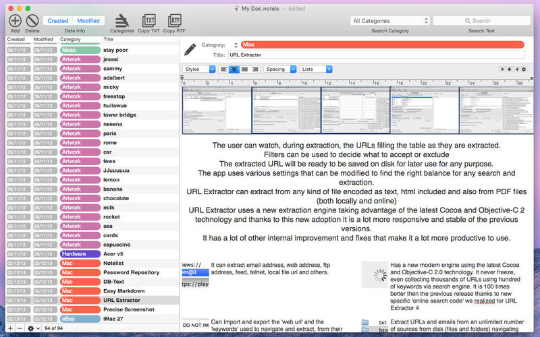Click the Title field with URL Extractor

(377, 55)
